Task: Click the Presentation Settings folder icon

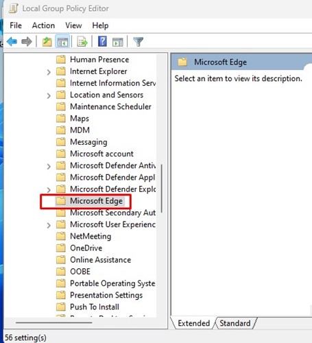Action: click(61, 295)
